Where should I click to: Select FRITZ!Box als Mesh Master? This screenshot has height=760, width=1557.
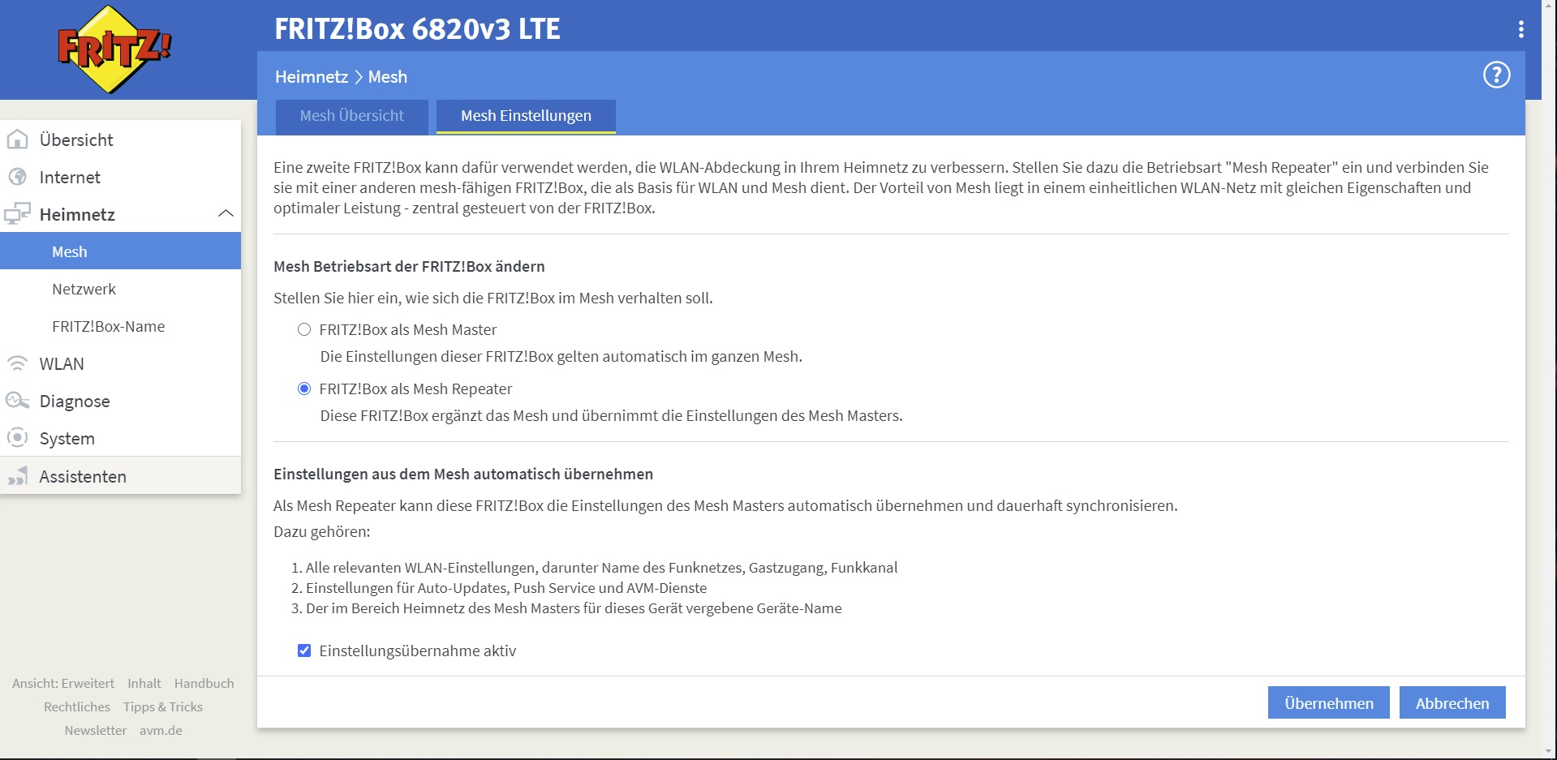304,329
